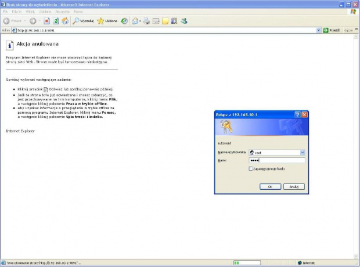Open the Narzędzia menu

coord(63,11)
